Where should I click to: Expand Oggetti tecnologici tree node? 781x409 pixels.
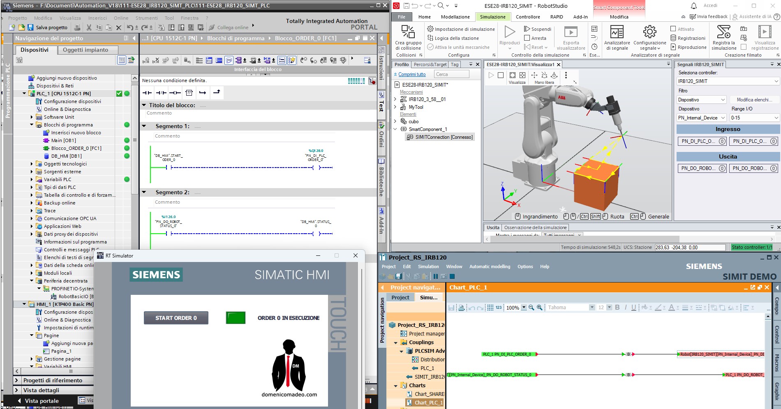[x=32, y=164]
